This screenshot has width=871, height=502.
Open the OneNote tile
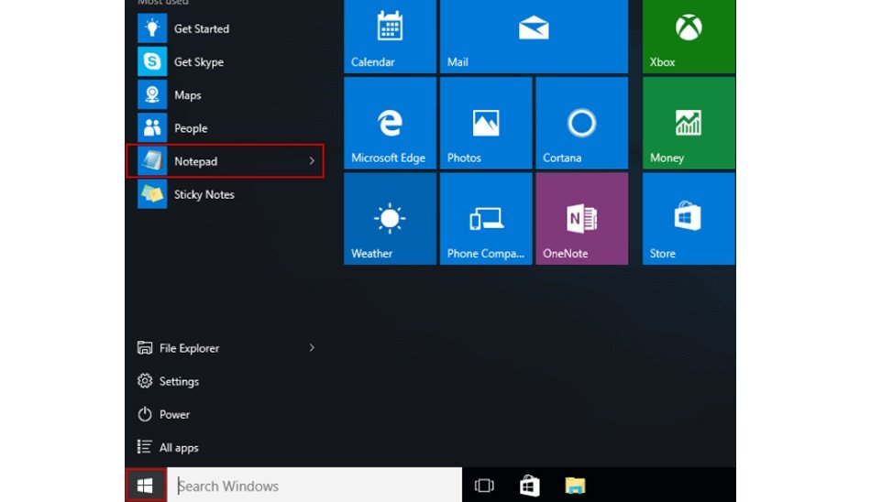[x=581, y=218]
